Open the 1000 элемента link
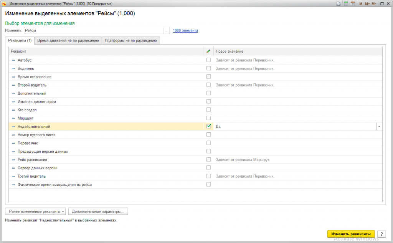This screenshot has width=393, height=243. [x=185, y=30]
